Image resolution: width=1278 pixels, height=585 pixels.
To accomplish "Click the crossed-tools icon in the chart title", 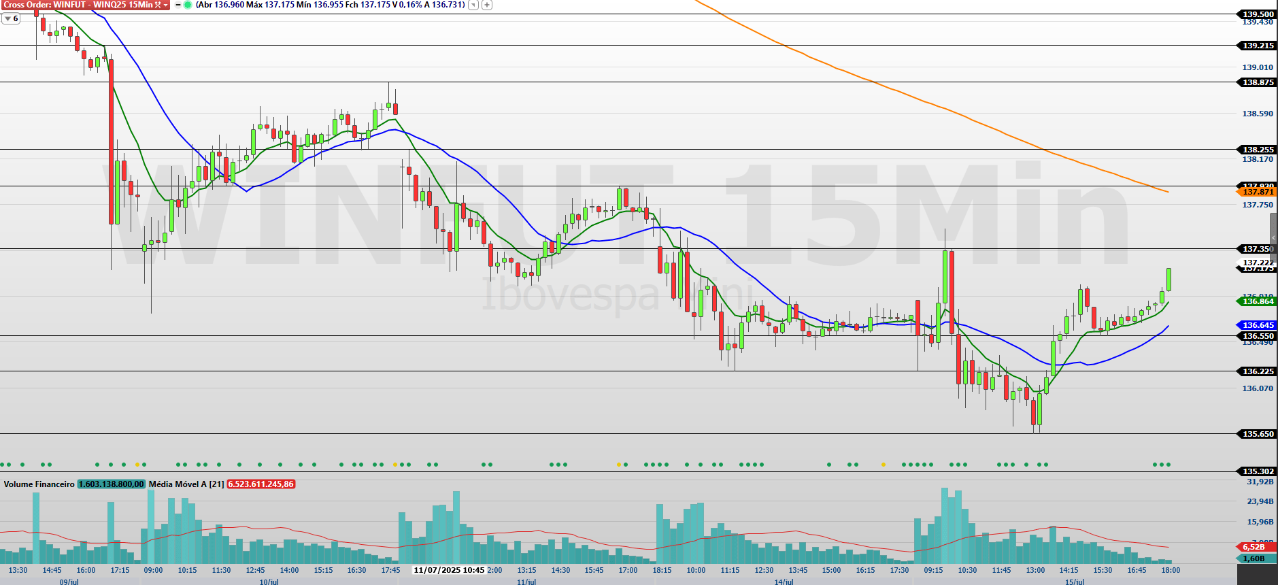I will (x=158, y=5).
